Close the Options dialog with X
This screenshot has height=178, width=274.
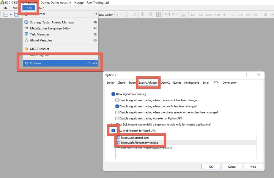pyautogui.click(x=259, y=75)
